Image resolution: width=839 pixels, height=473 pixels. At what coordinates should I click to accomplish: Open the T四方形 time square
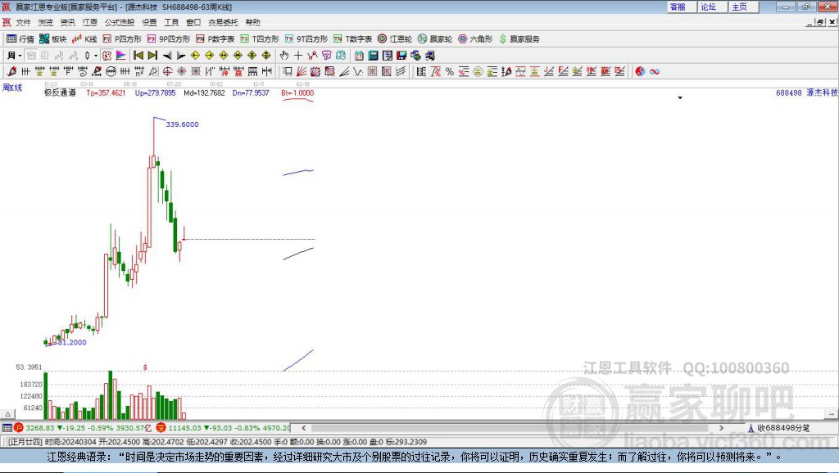[x=260, y=39]
